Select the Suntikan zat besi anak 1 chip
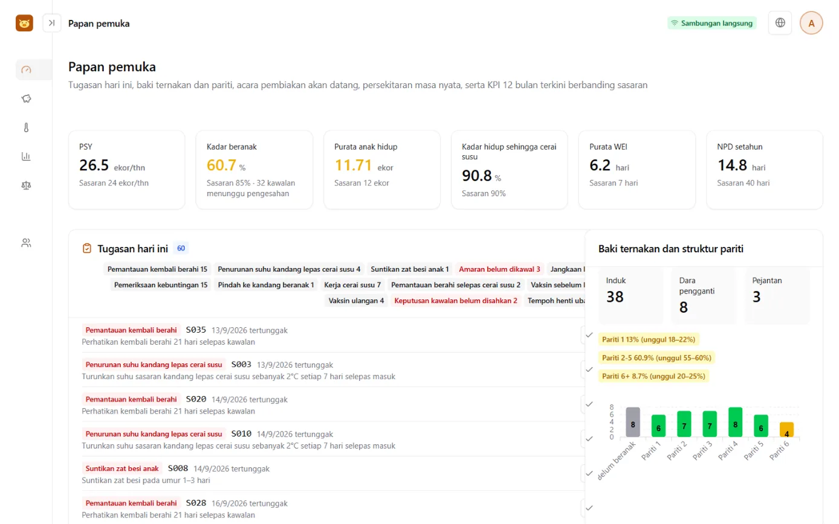 (410, 269)
